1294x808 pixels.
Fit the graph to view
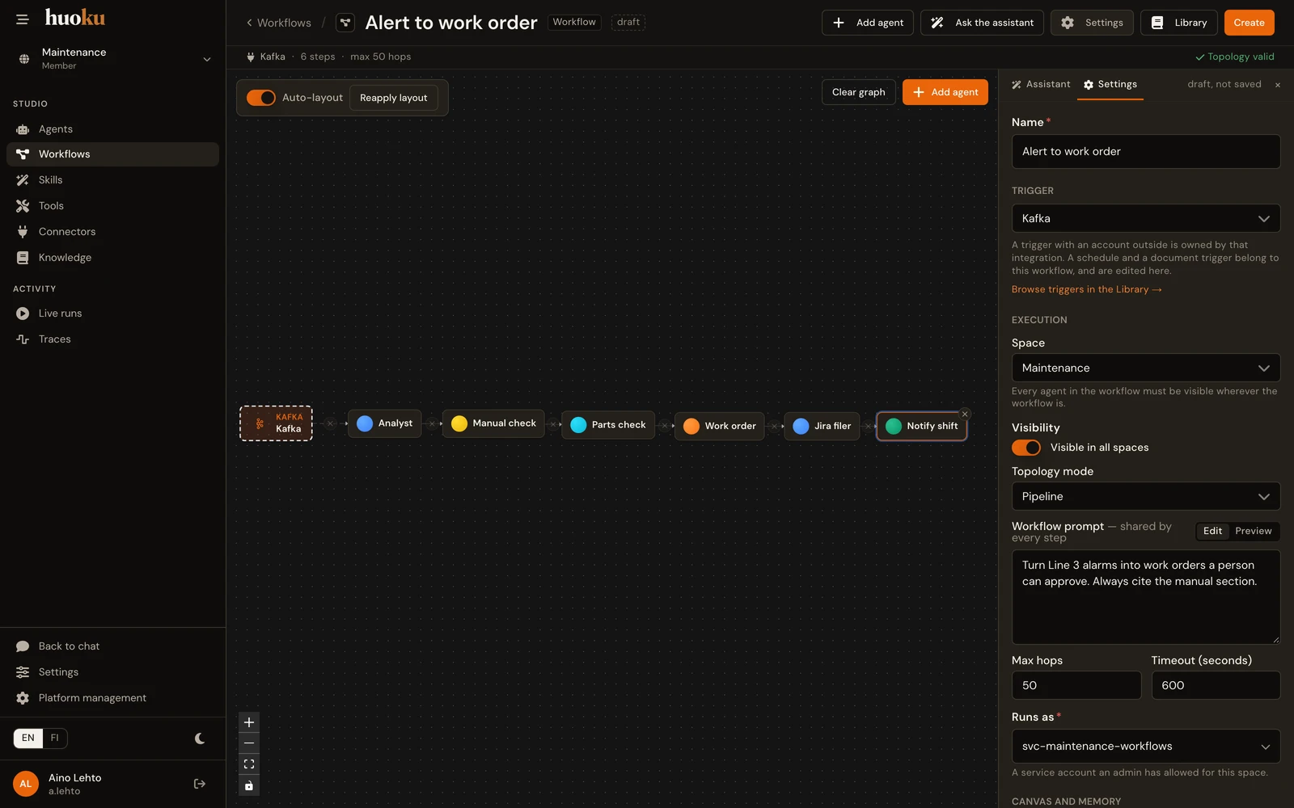pos(249,764)
